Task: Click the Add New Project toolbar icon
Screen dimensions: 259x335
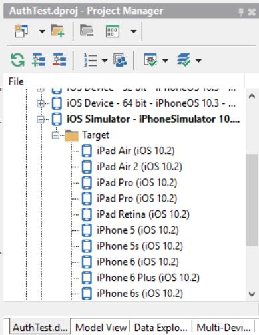Action: (x=21, y=31)
